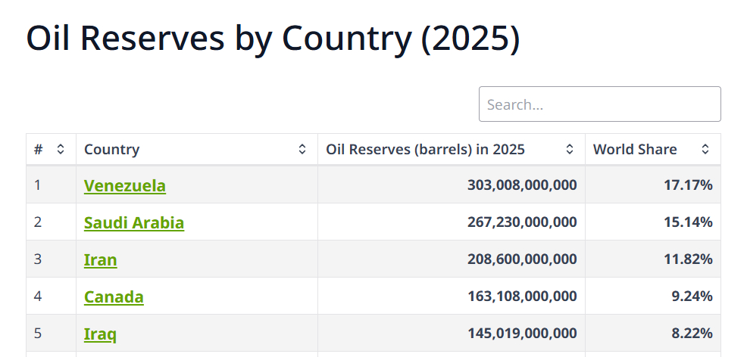Click Venezuela's reserves value 303,008,000,000
The image size is (747, 357).
coord(522,185)
